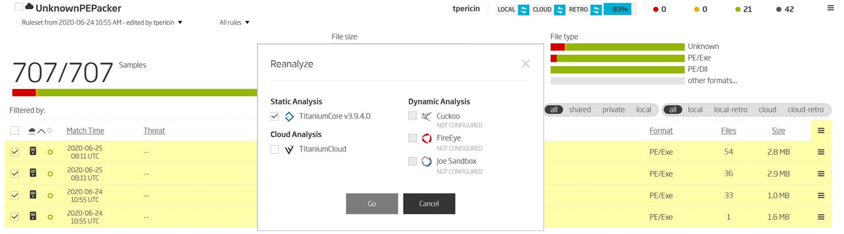This screenshot has height=234, width=844.
Task: Select the cloud-retro filter tab
Action: pos(805,109)
